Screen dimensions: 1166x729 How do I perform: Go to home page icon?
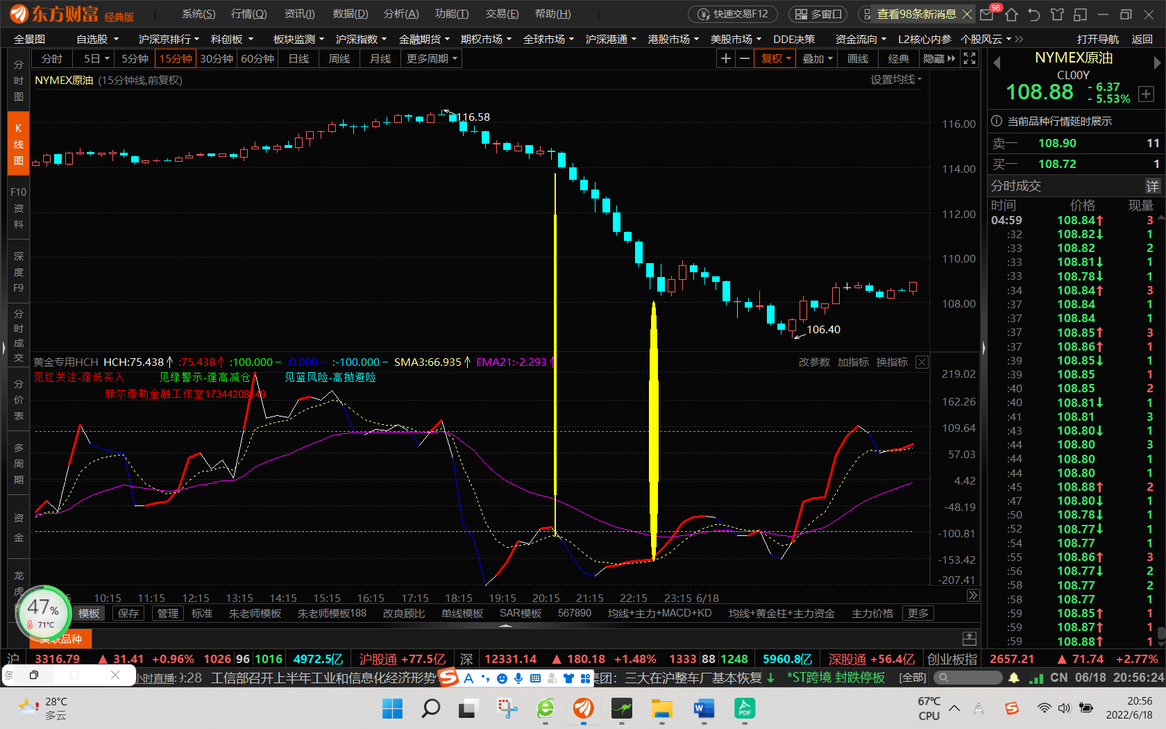[x=1011, y=14]
